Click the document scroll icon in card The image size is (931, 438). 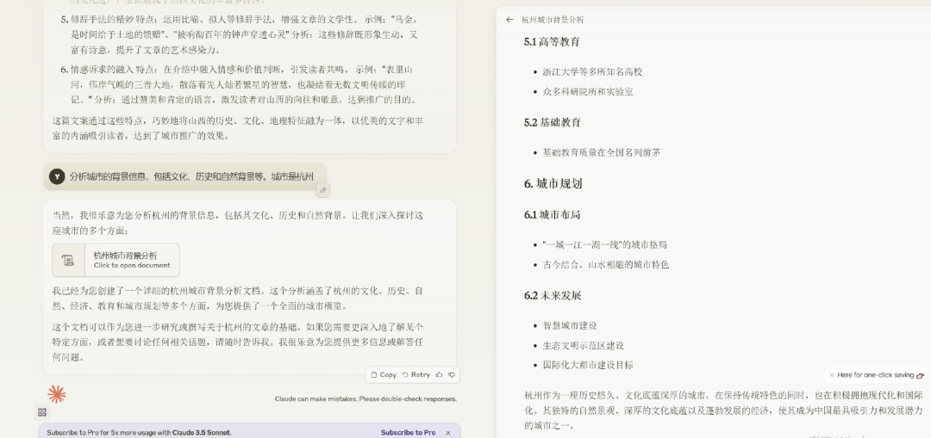tap(68, 260)
